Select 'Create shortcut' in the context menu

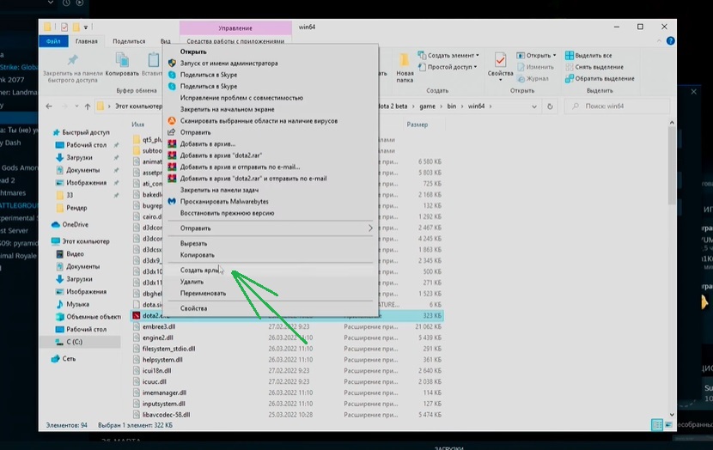[x=198, y=270]
